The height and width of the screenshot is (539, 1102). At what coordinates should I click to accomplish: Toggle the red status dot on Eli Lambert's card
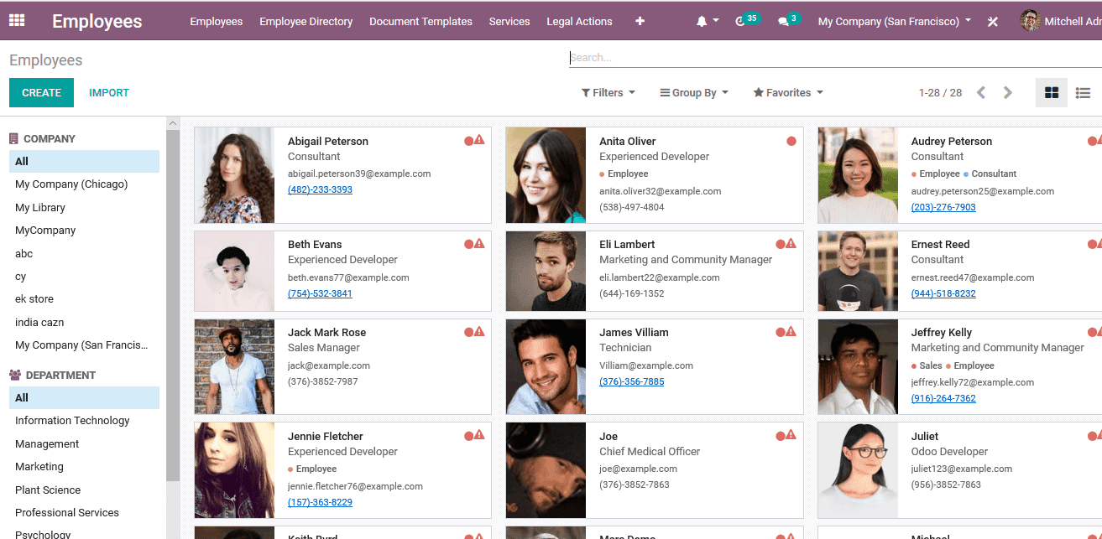781,244
